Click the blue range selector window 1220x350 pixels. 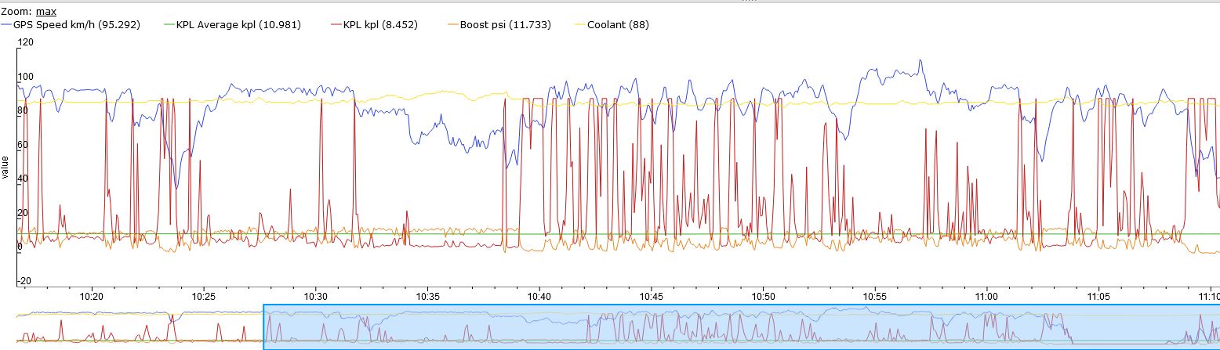coord(741,327)
